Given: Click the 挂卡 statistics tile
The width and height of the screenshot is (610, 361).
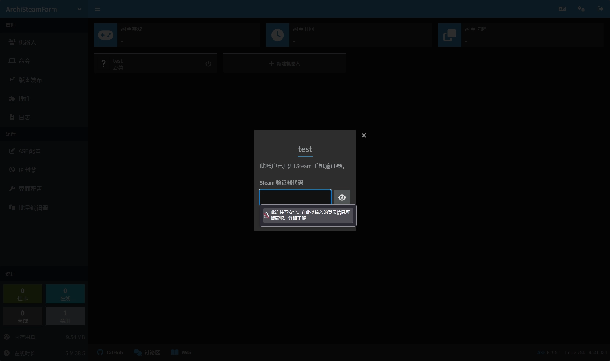Looking at the screenshot, I should point(23,294).
